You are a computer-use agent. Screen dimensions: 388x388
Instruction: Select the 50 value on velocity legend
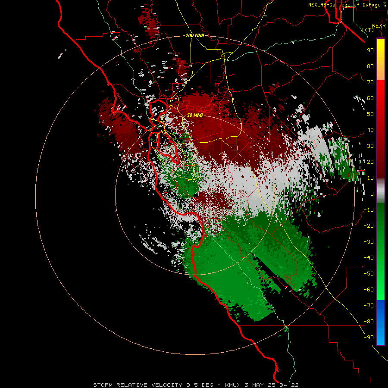click(x=370, y=114)
